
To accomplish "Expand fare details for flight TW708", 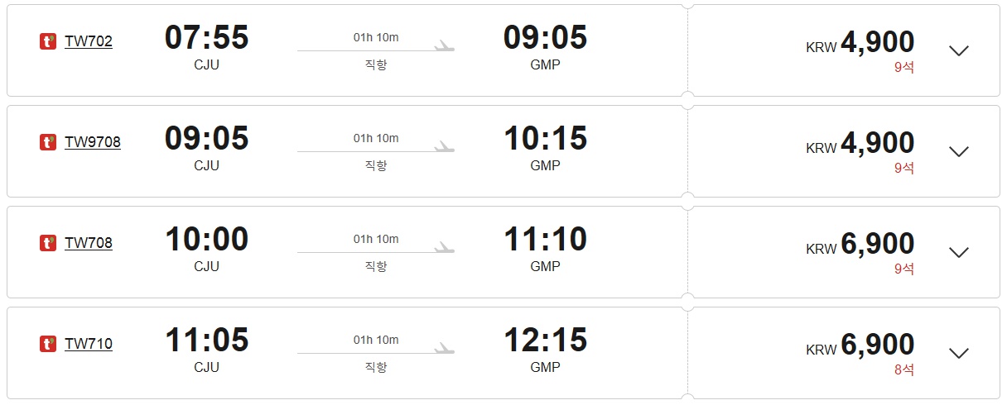I will [x=958, y=252].
